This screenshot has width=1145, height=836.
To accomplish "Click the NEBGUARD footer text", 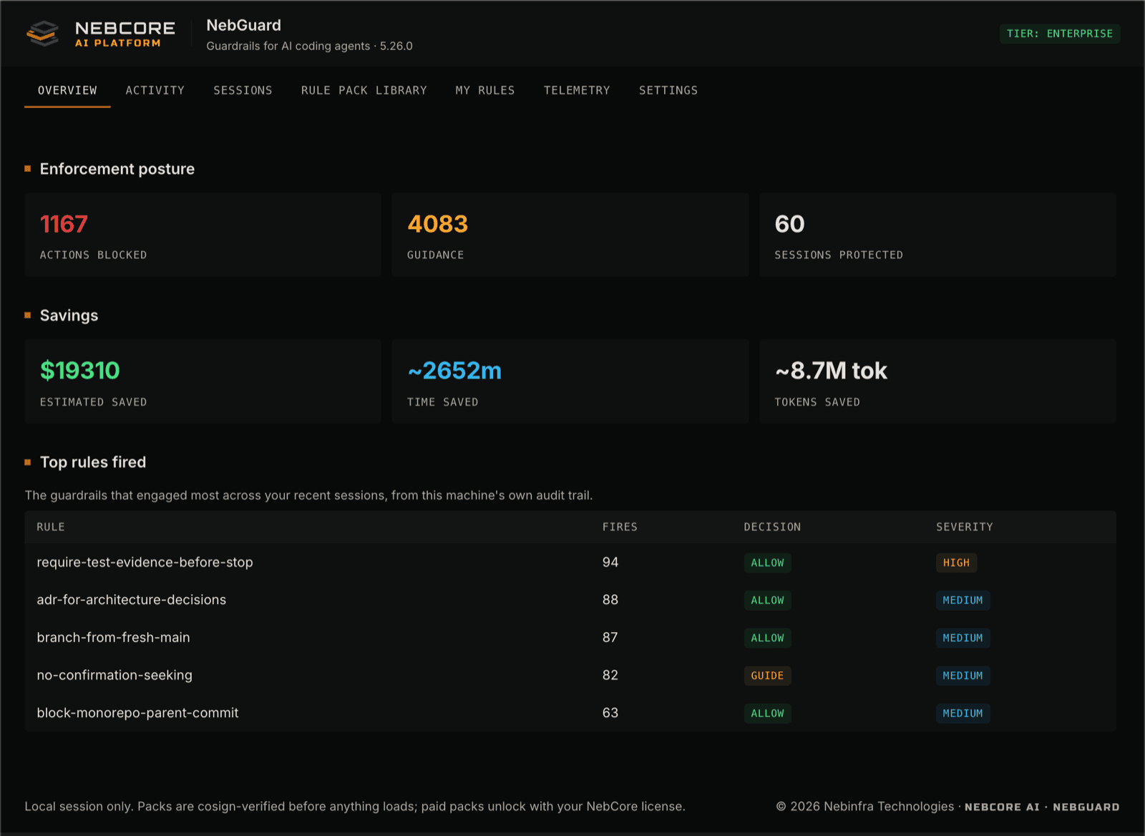I will point(1086,807).
